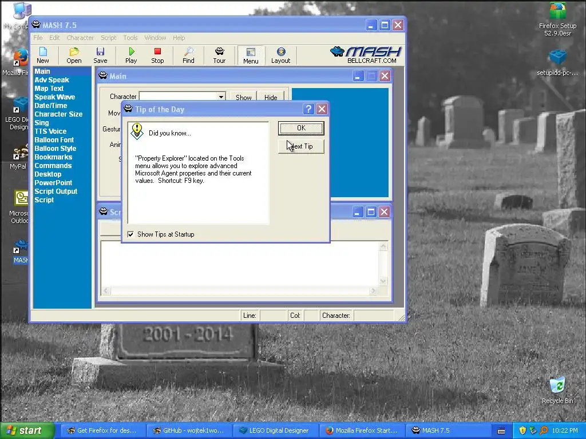Screen dimensions: 586x439
Task: Select the MyPal desktop icon
Action: (x=18, y=157)
